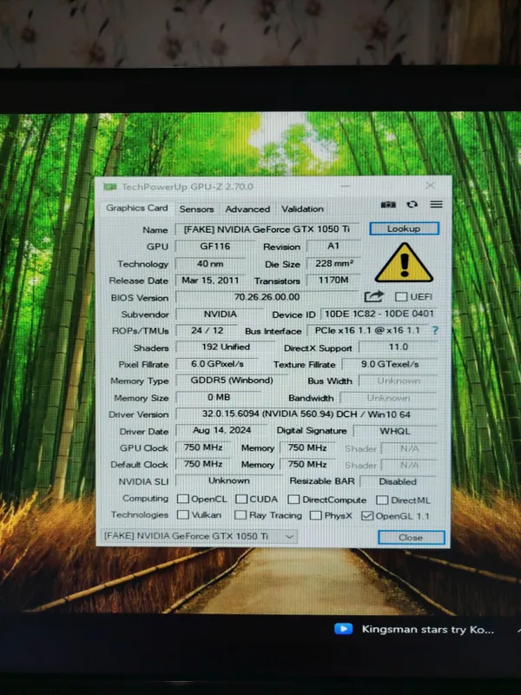Click the BIOS Version field 70.26.26.00.00
Viewport: 521px width, 695px height.
tap(267, 297)
